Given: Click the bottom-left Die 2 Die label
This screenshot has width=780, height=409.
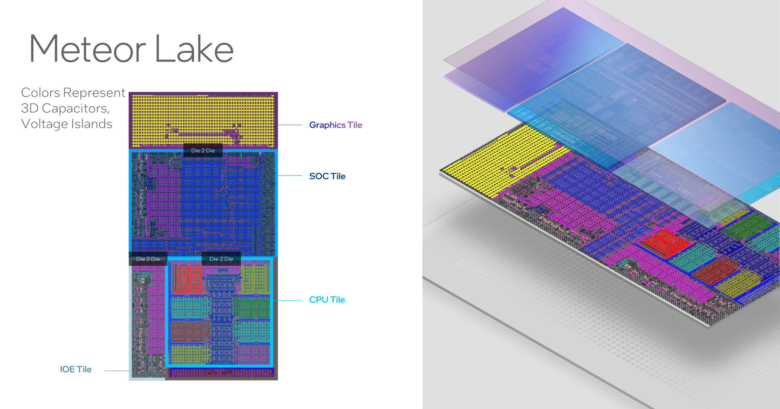Looking at the screenshot, I should tap(148, 259).
